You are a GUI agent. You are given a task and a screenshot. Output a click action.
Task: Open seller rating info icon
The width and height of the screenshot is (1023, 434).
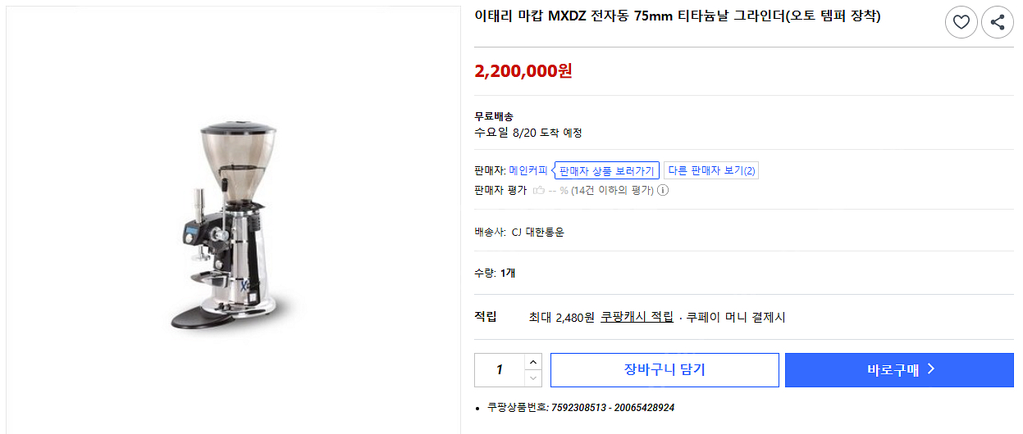(663, 191)
